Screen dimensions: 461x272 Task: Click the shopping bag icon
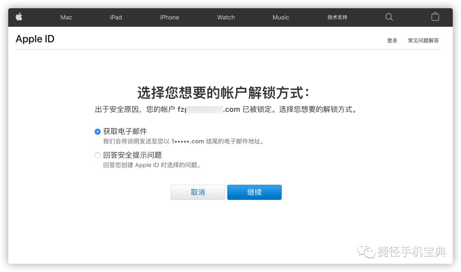coord(435,17)
